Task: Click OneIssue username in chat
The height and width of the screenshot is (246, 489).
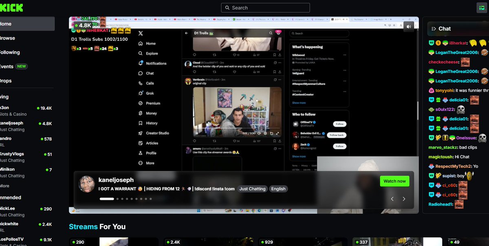Action: [466, 138]
